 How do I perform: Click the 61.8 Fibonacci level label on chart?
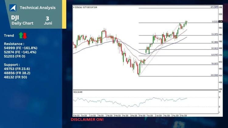[215, 55]
